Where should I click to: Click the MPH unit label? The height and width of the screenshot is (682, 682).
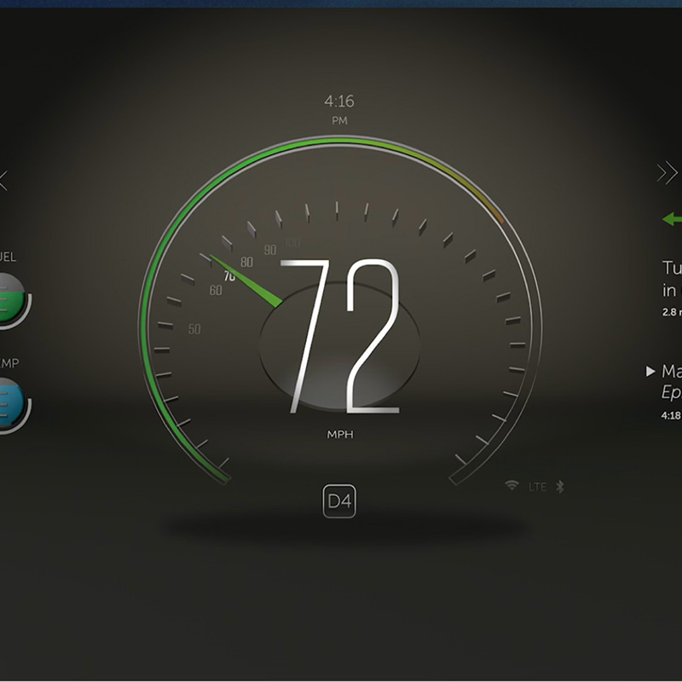(x=340, y=434)
